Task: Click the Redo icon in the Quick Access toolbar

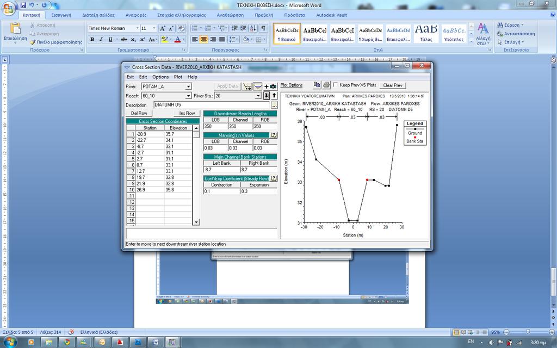Action: pos(44,5)
